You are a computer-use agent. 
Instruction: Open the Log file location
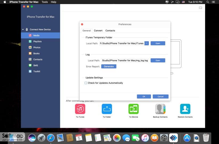[158, 61]
